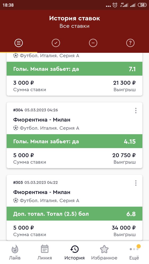Open options menu for bet #304
This screenshot has height=264, width=149.
point(136,110)
